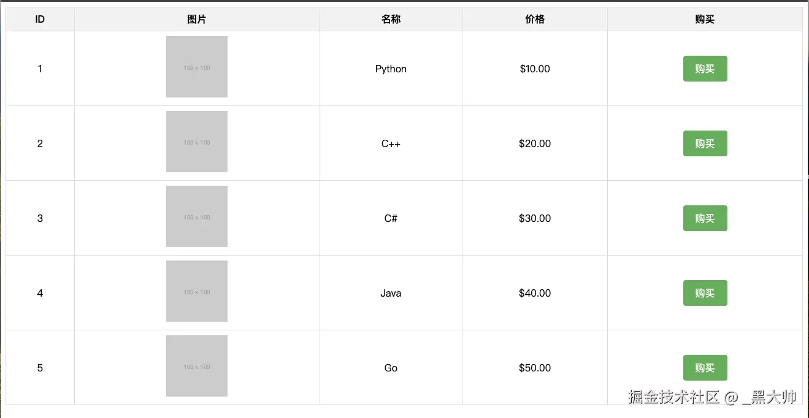Click the 名称 column header
The image size is (809, 418).
tap(391, 19)
